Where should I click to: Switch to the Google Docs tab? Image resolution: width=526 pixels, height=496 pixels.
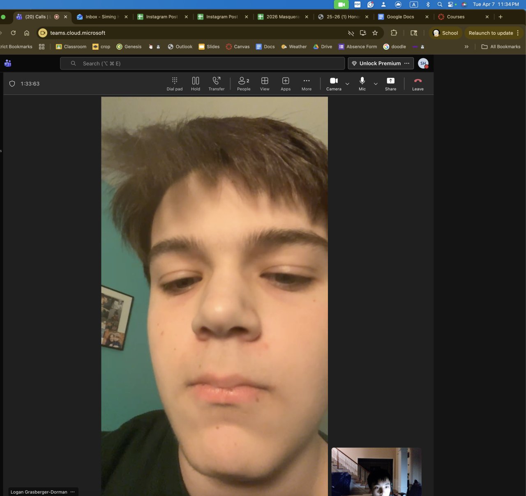point(400,17)
